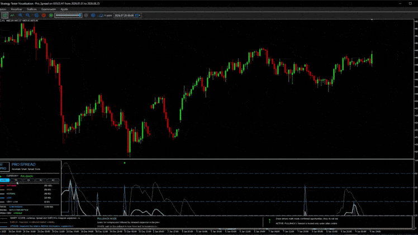Screen dimensions: 418x235
Task: Click the HIGH legend row
Action: click(26, 190)
